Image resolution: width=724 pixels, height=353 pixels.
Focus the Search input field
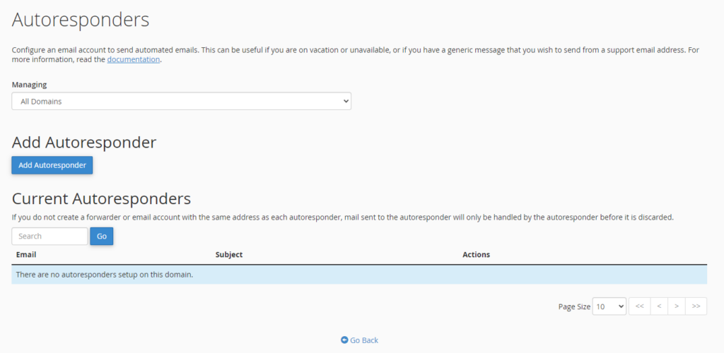pyautogui.click(x=50, y=236)
